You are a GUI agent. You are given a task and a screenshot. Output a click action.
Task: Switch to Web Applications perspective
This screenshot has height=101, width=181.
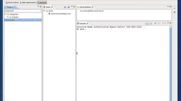point(28,3)
